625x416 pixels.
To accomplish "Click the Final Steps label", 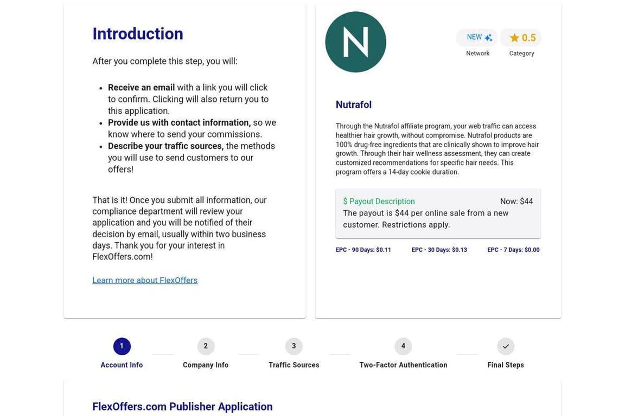I will click(506, 365).
